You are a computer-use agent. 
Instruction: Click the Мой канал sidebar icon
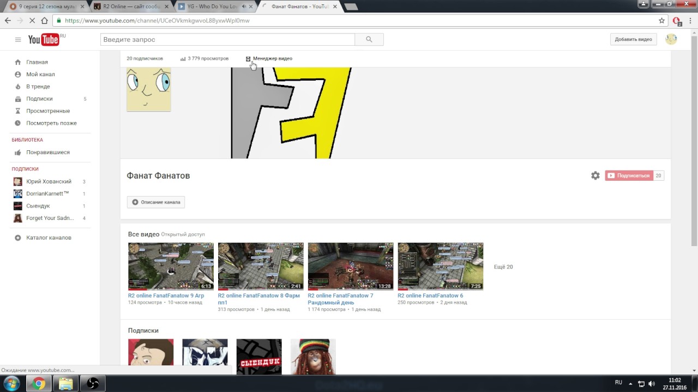[x=18, y=74]
